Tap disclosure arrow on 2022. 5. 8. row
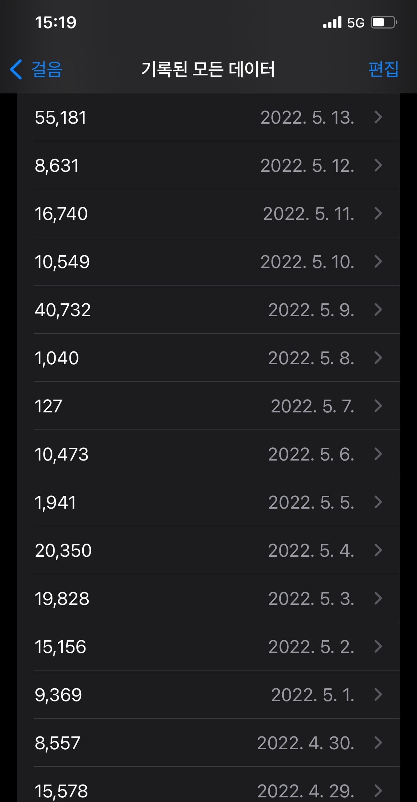Image resolution: width=417 pixels, height=802 pixels. 378,358
